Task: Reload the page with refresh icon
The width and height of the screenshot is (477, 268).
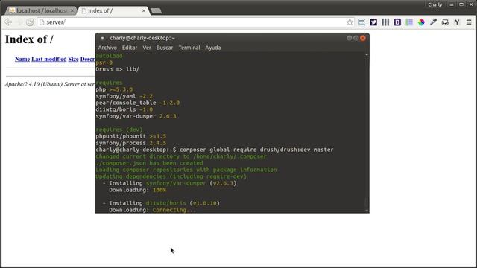Action: (x=30, y=22)
